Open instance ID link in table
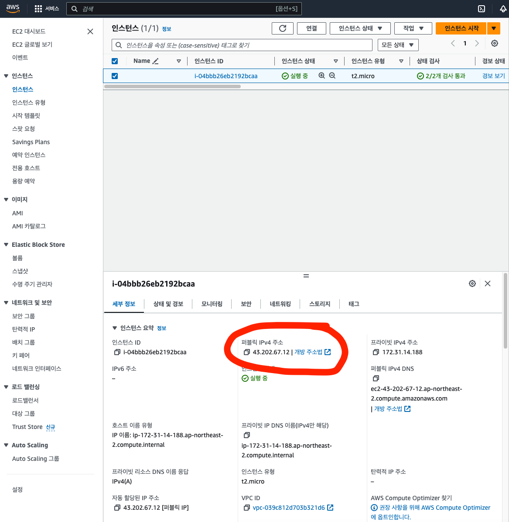 tap(226, 76)
